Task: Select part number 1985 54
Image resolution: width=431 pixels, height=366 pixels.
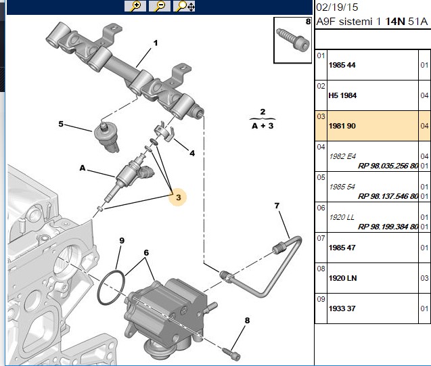Action: pyautogui.click(x=342, y=187)
